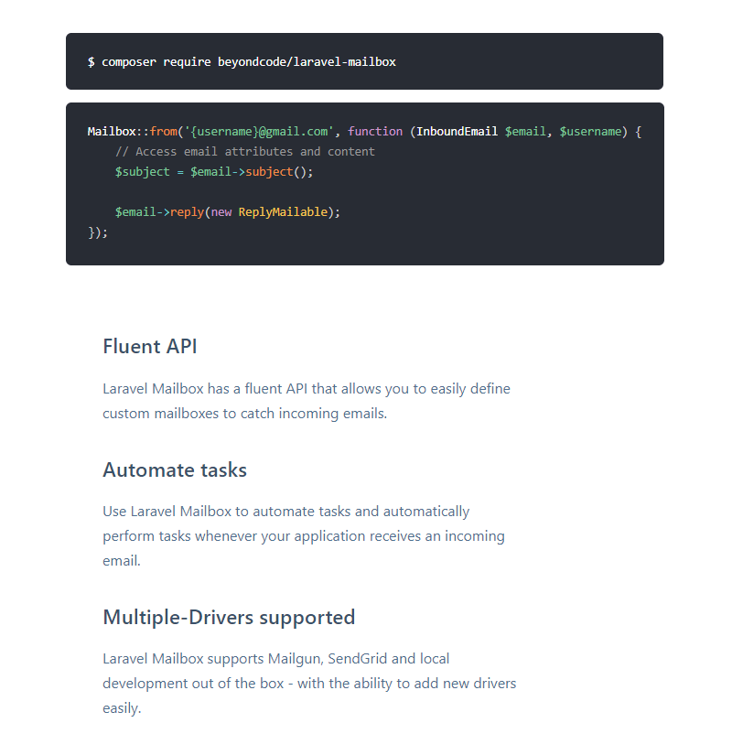Click the $username parameter in the code
This screenshot has width=732, height=755.
[590, 132]
